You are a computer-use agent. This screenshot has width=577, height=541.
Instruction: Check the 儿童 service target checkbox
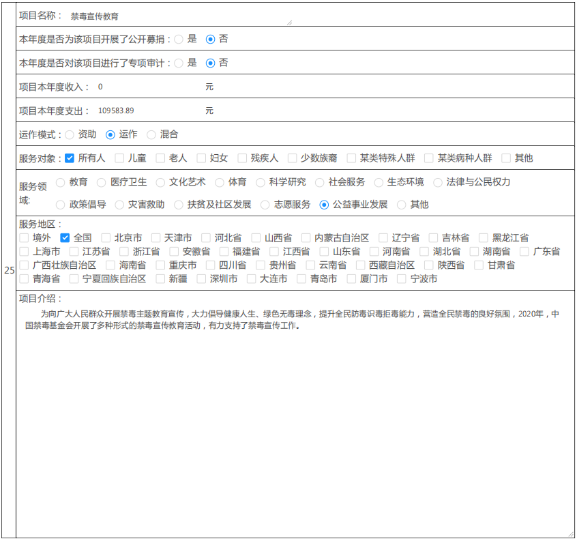pyautogui.click(x=119, y=158)
